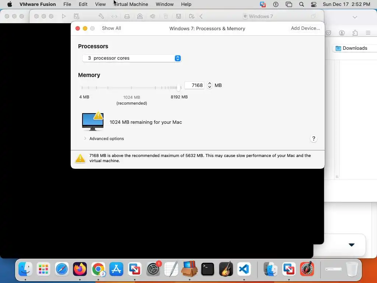This screenshot has height=283, width=377.
Task: Launch Google Chrome from the Dock
Action: (x=98, y=269)
